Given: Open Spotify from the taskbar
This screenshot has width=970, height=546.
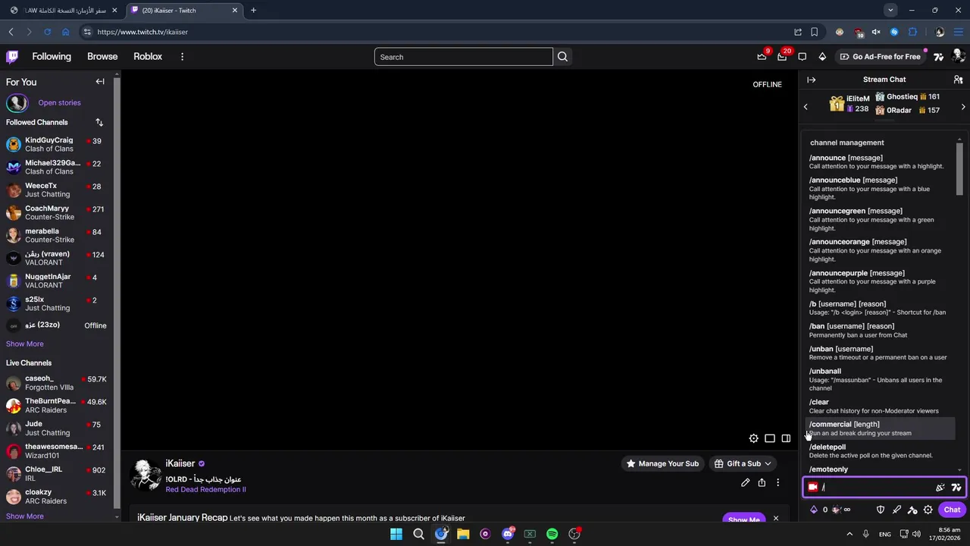Looking at the screenshot, I should point(552,534).
